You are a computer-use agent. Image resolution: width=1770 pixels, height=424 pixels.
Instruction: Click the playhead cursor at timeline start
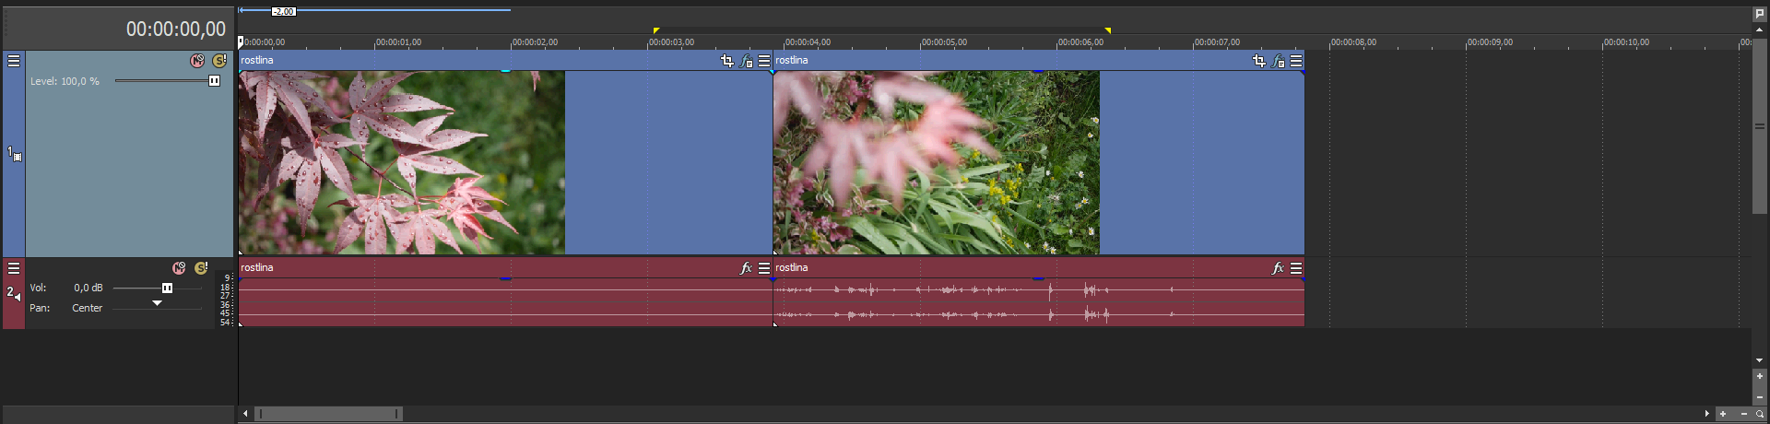(240, 41)
